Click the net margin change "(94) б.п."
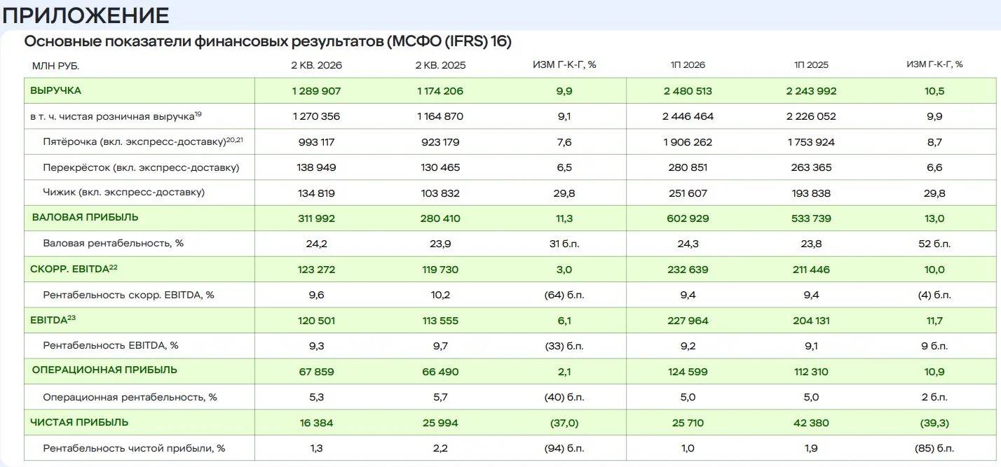 pos(564,448)
